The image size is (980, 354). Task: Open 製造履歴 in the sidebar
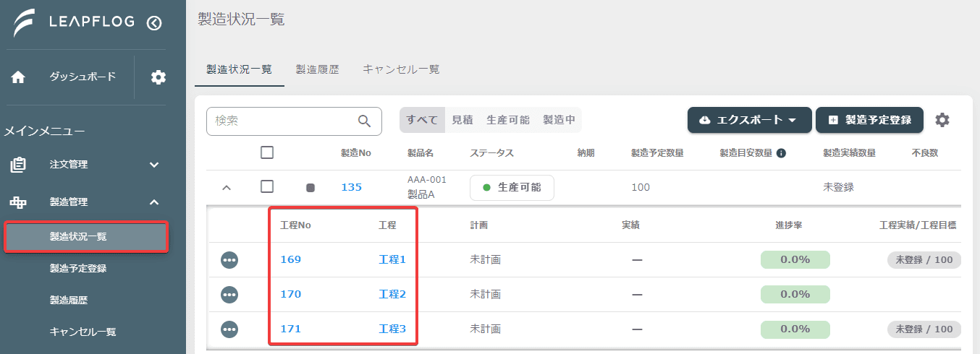coord(69,300)
